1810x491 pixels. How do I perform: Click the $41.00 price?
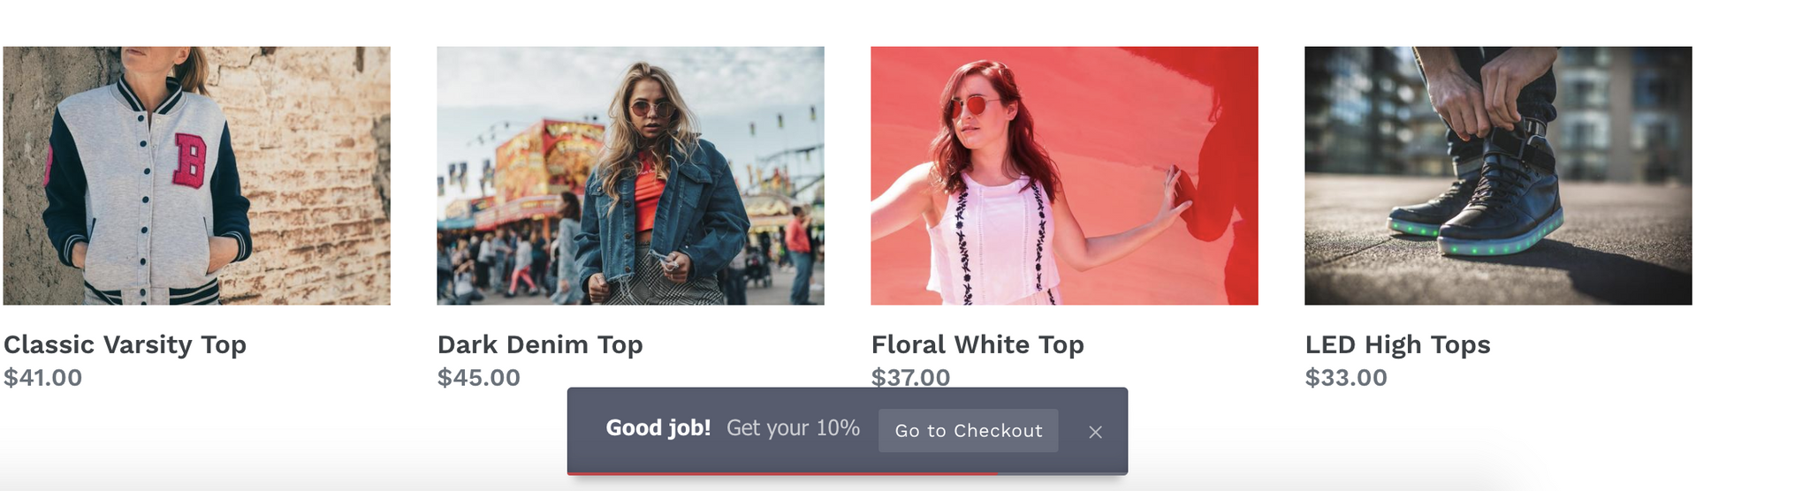coord(42,378)
